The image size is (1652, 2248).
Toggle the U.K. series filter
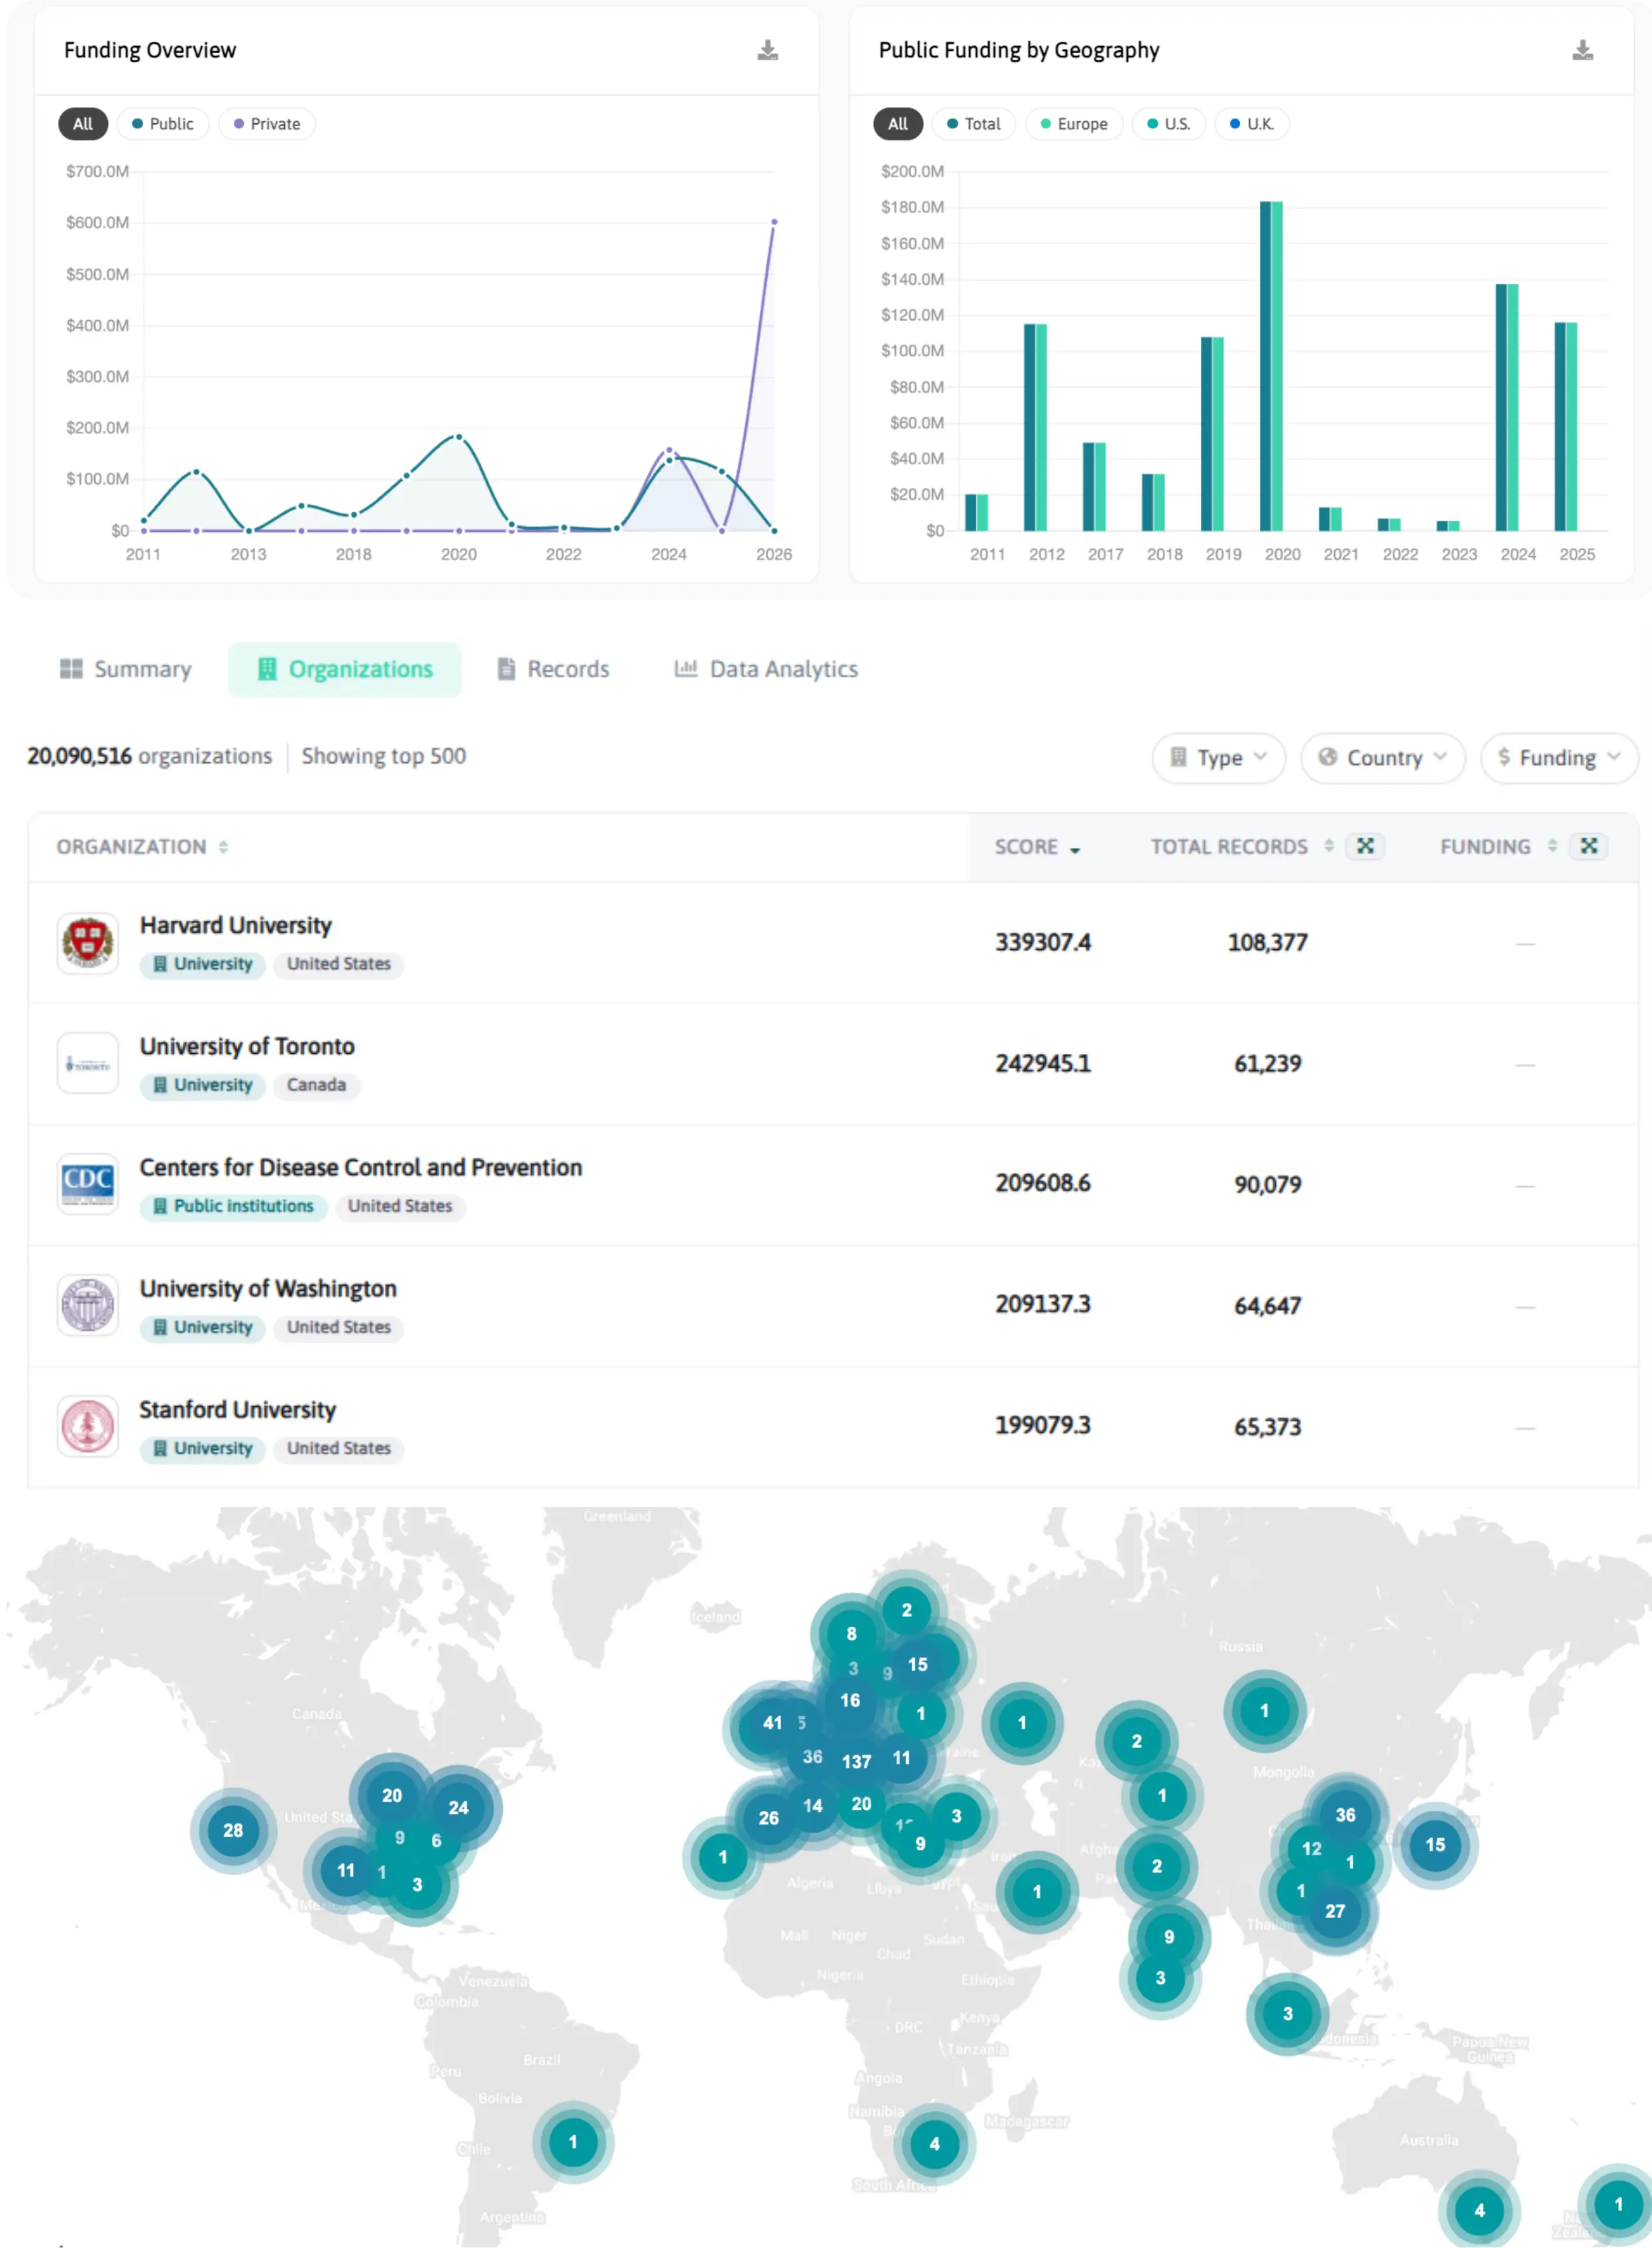pos(1251,124)
